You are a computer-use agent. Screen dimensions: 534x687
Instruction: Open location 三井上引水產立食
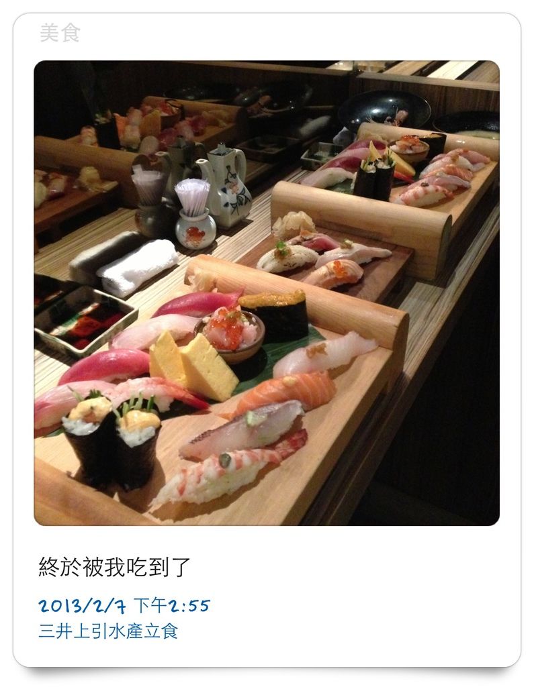(x=108, y=631)
